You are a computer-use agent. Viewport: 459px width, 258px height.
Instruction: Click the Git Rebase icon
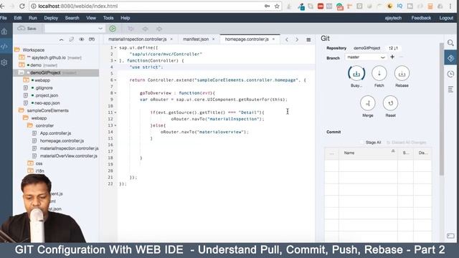(x=402, y=73)
